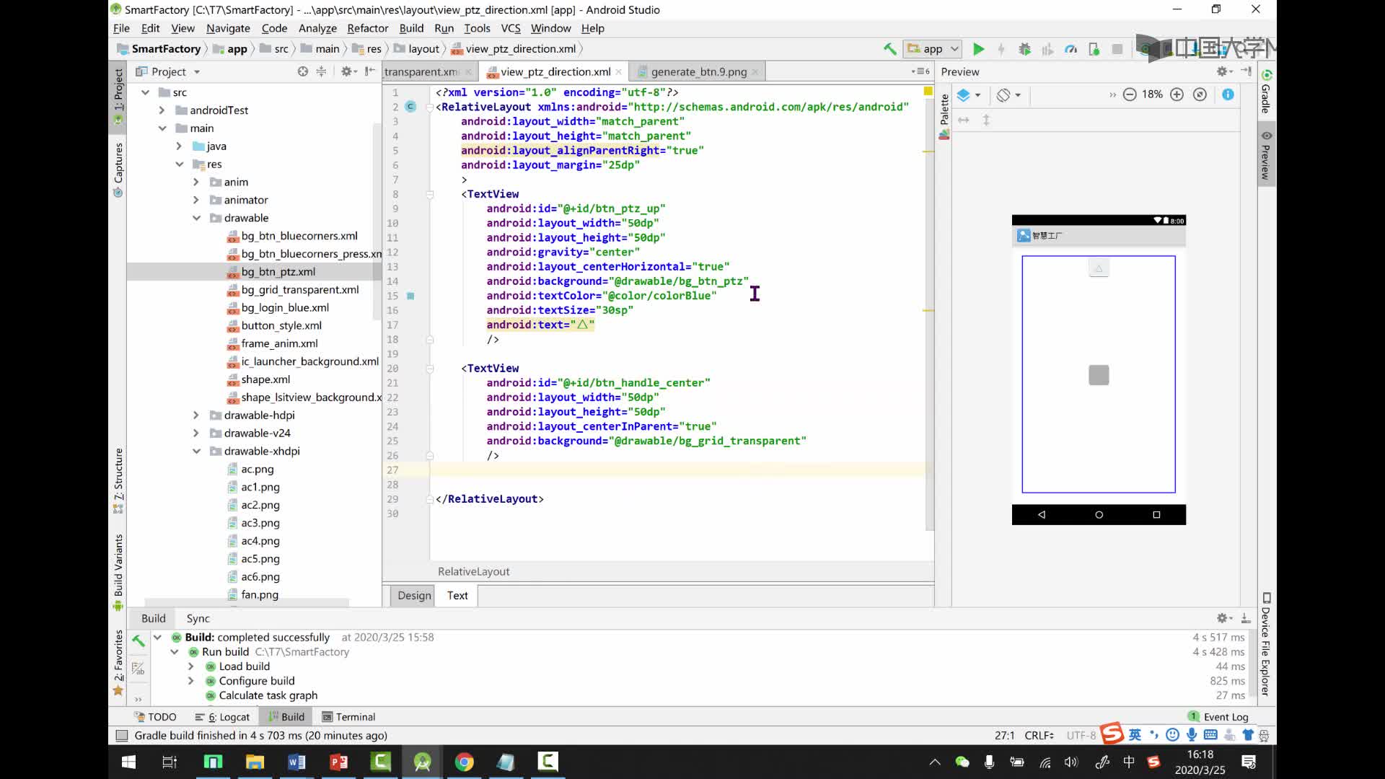This screenshot has width=1385, height=779.
Task: Open the Analyze menu
Action: (x=317, y=28)
